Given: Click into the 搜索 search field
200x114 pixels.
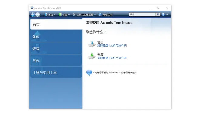Looking at the screenshot, I should coord(142,15).
